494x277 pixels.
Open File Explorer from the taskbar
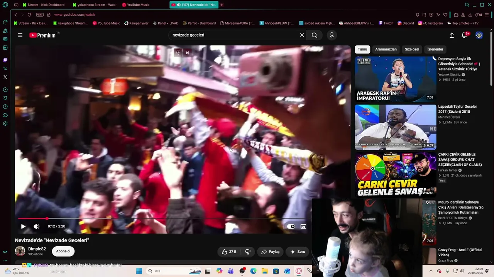(x=265, y=271)
